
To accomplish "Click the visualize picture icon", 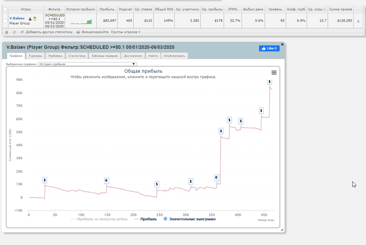I will pyautogui.click(x=78, y=32).
